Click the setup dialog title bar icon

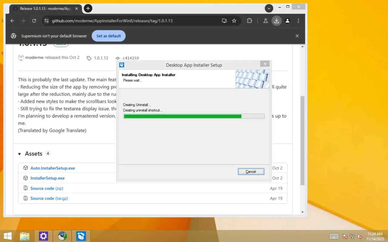(122, 65)
